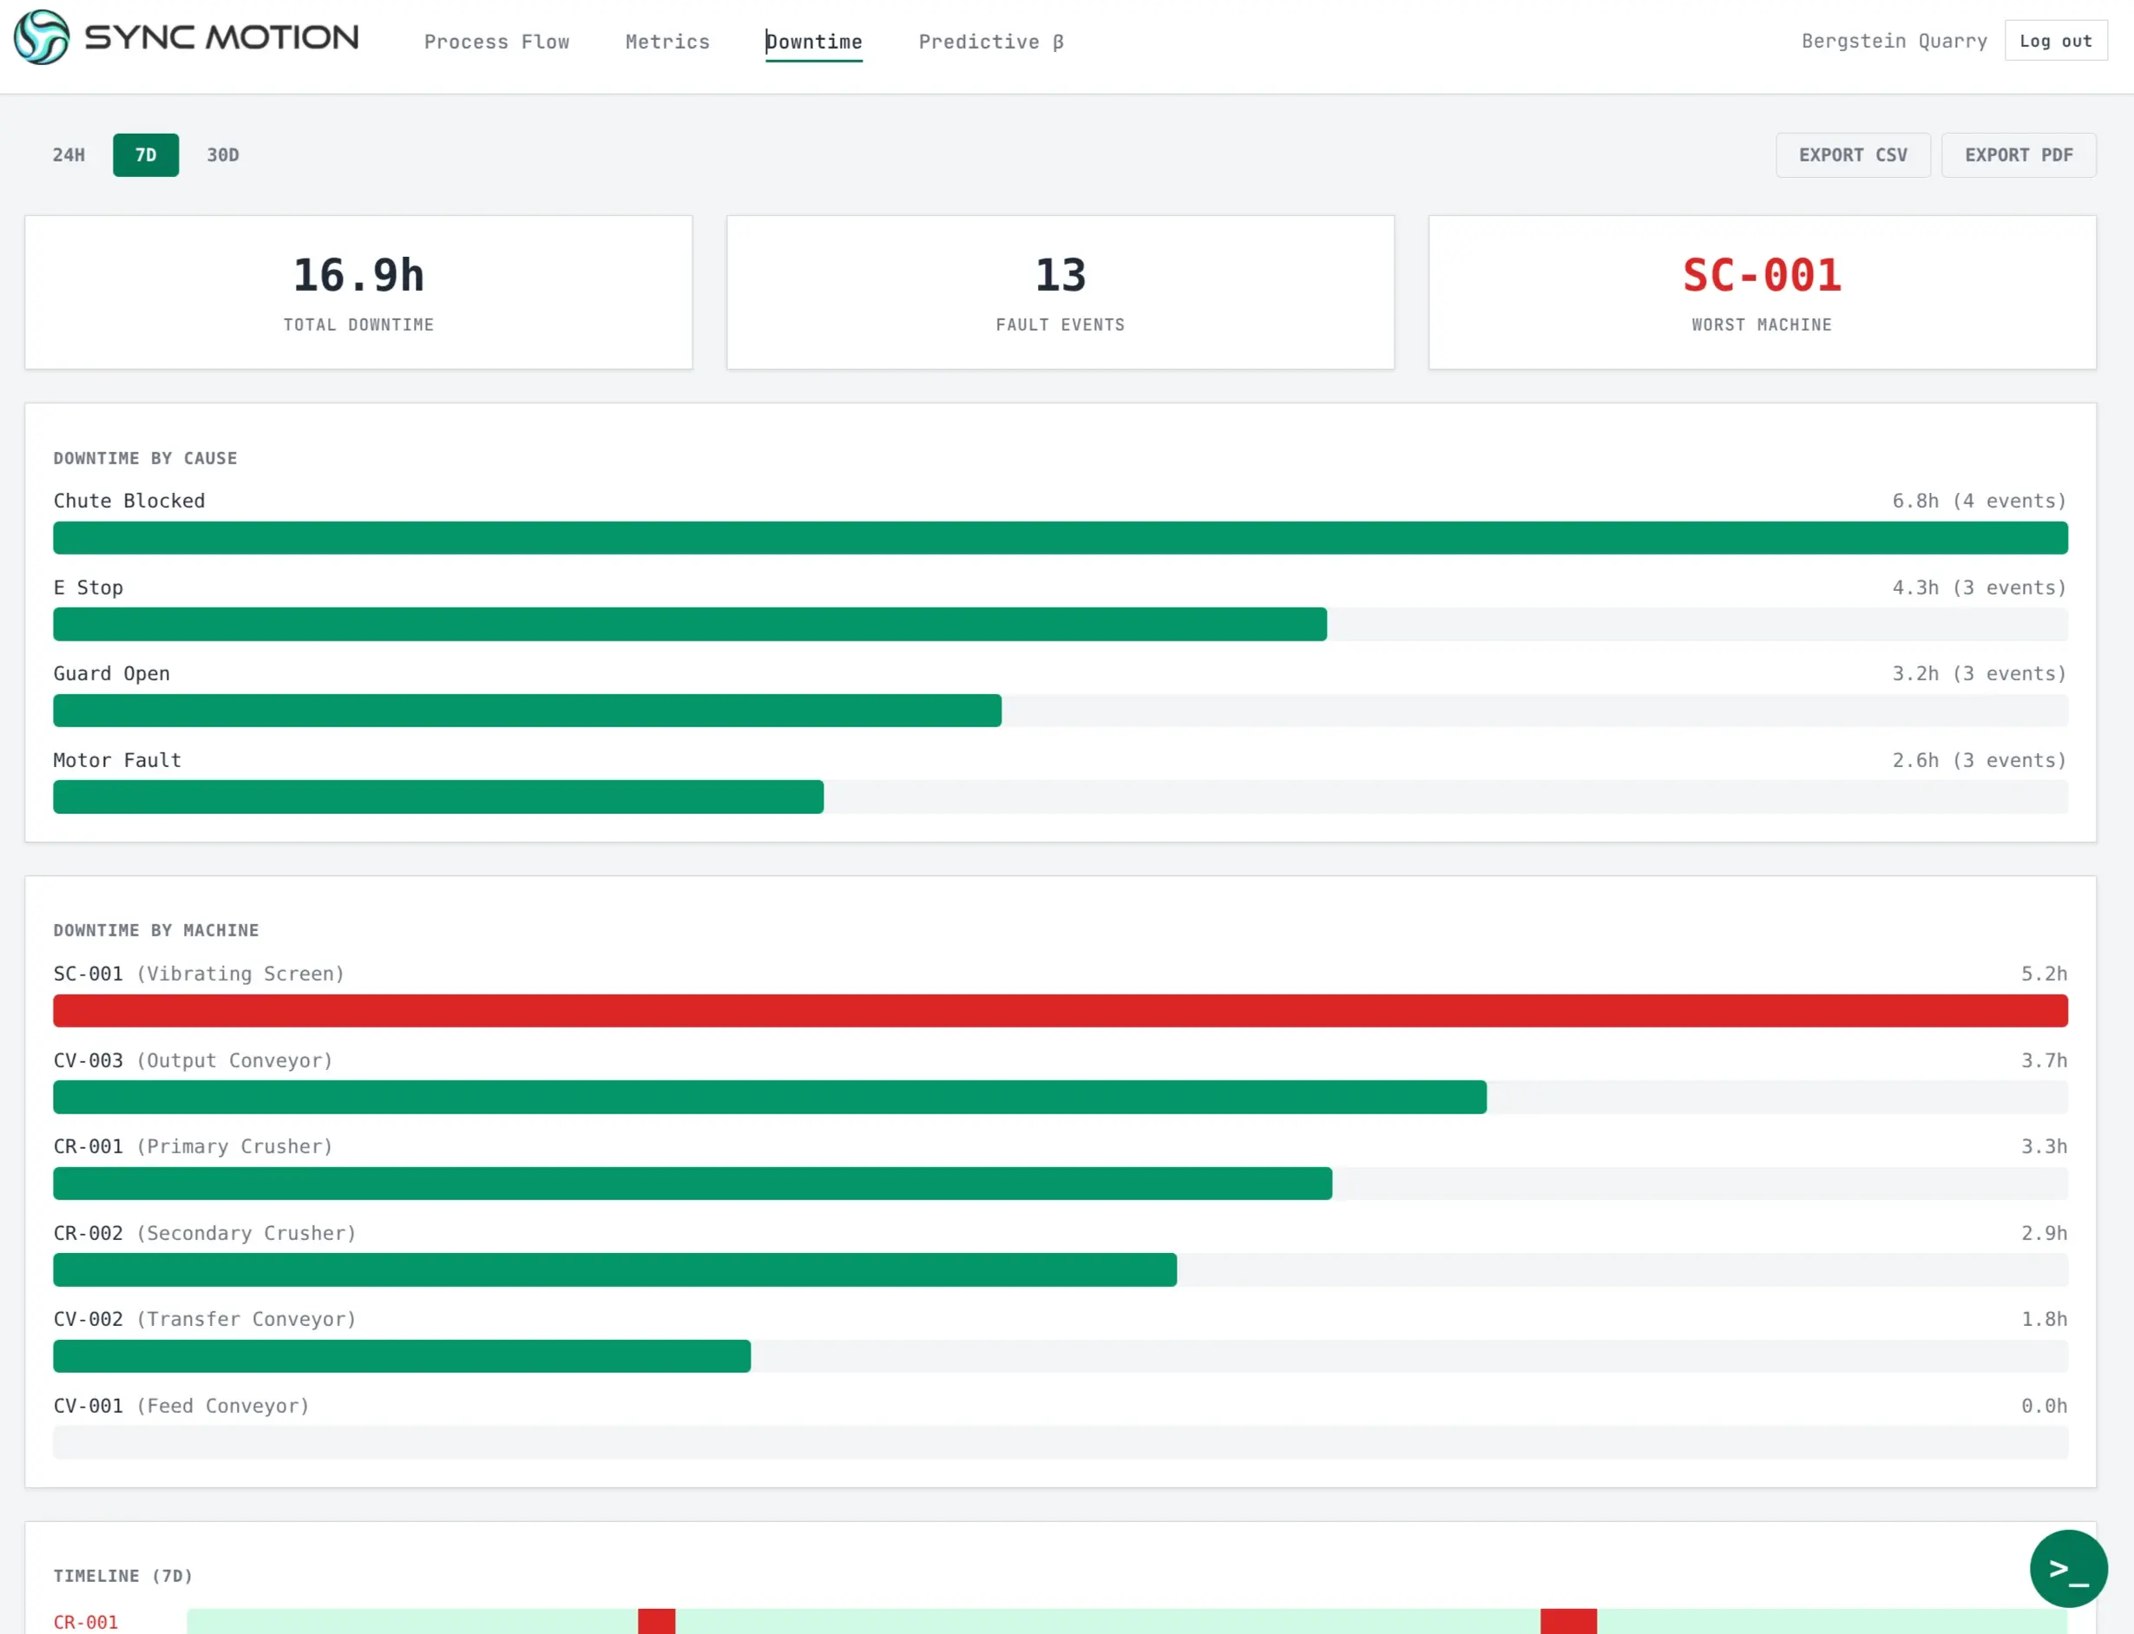Click the 16.9h Total Downtime card

[359, 292]
